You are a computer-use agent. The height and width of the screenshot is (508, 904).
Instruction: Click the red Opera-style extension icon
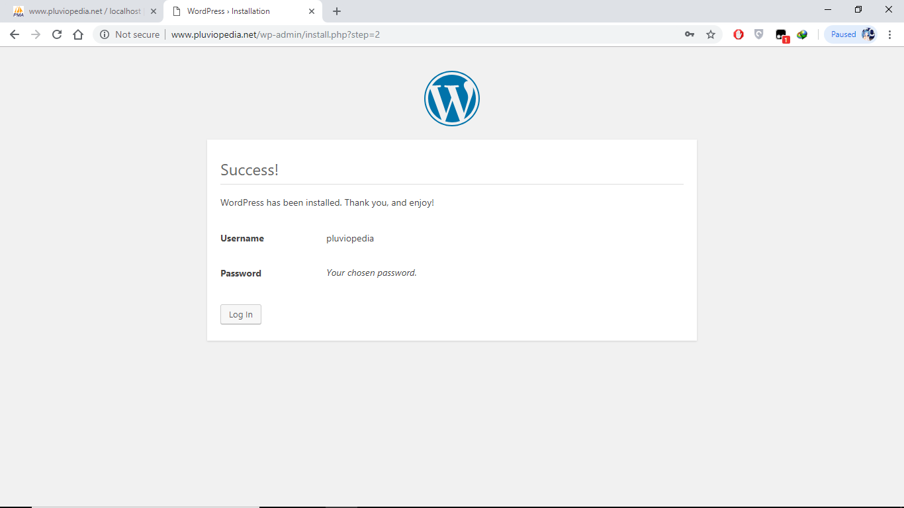point(739,34)
